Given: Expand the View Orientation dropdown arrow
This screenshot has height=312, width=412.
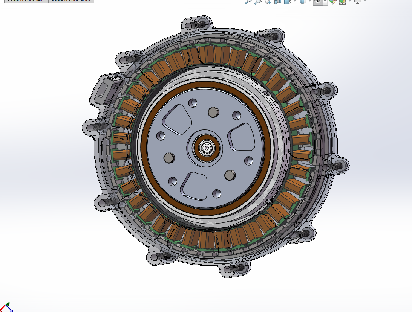Looking at the screenshot, I should pos(294,1).
